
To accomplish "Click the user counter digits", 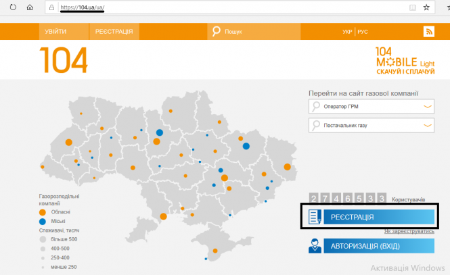I will click(348, 198).
